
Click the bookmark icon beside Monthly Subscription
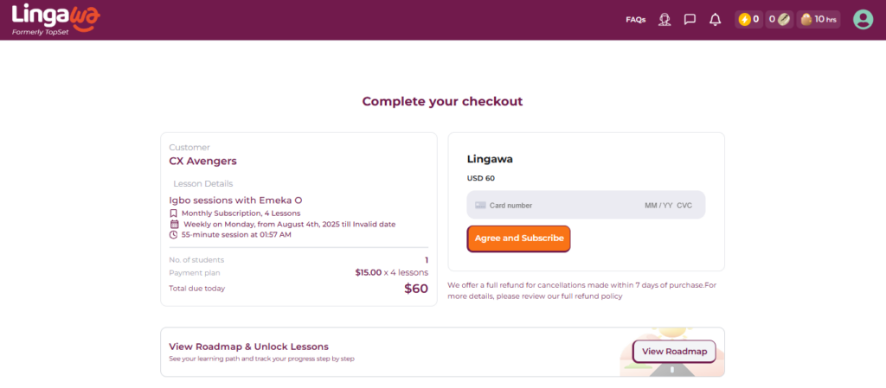click(174, 213)
